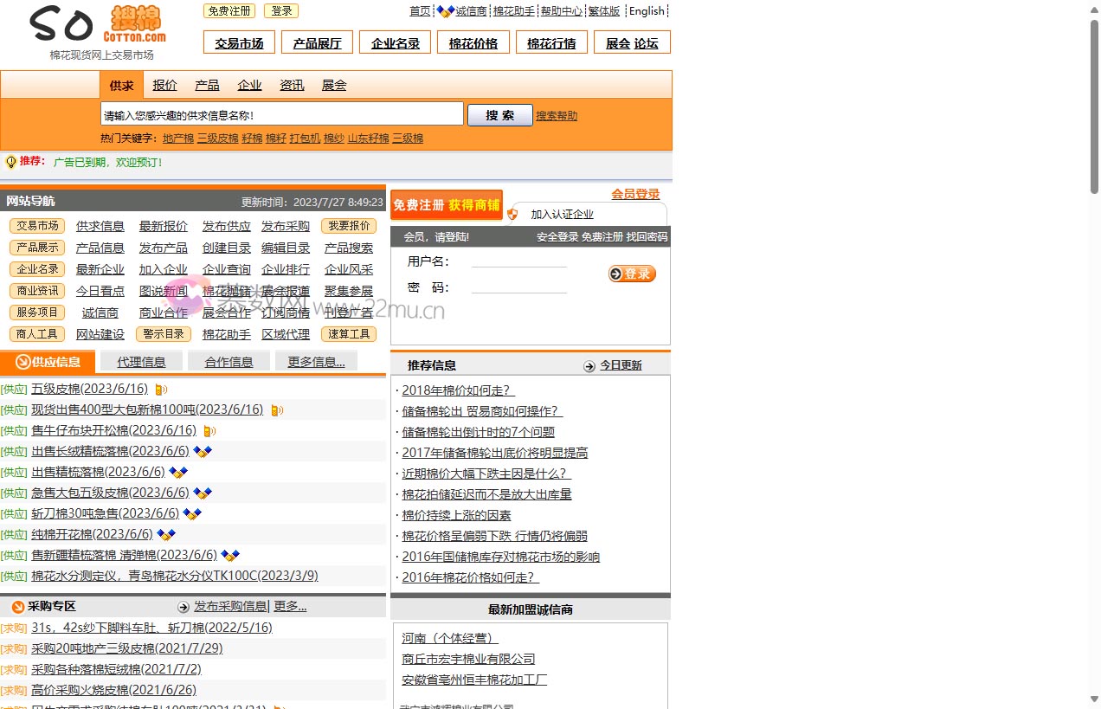Open 商丘市宏丰棉业有限公司 company link
Image resolution: width=1101 pixels, height=709 pixels.
(x=467, y=659)
